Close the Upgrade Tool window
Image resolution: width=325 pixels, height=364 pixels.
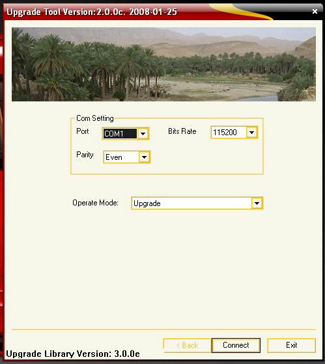coord(315,12)
